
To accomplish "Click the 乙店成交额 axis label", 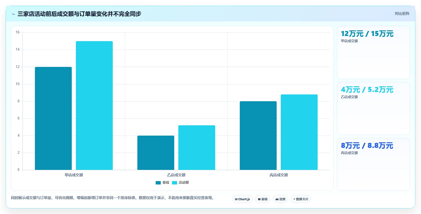I will 176,175.
